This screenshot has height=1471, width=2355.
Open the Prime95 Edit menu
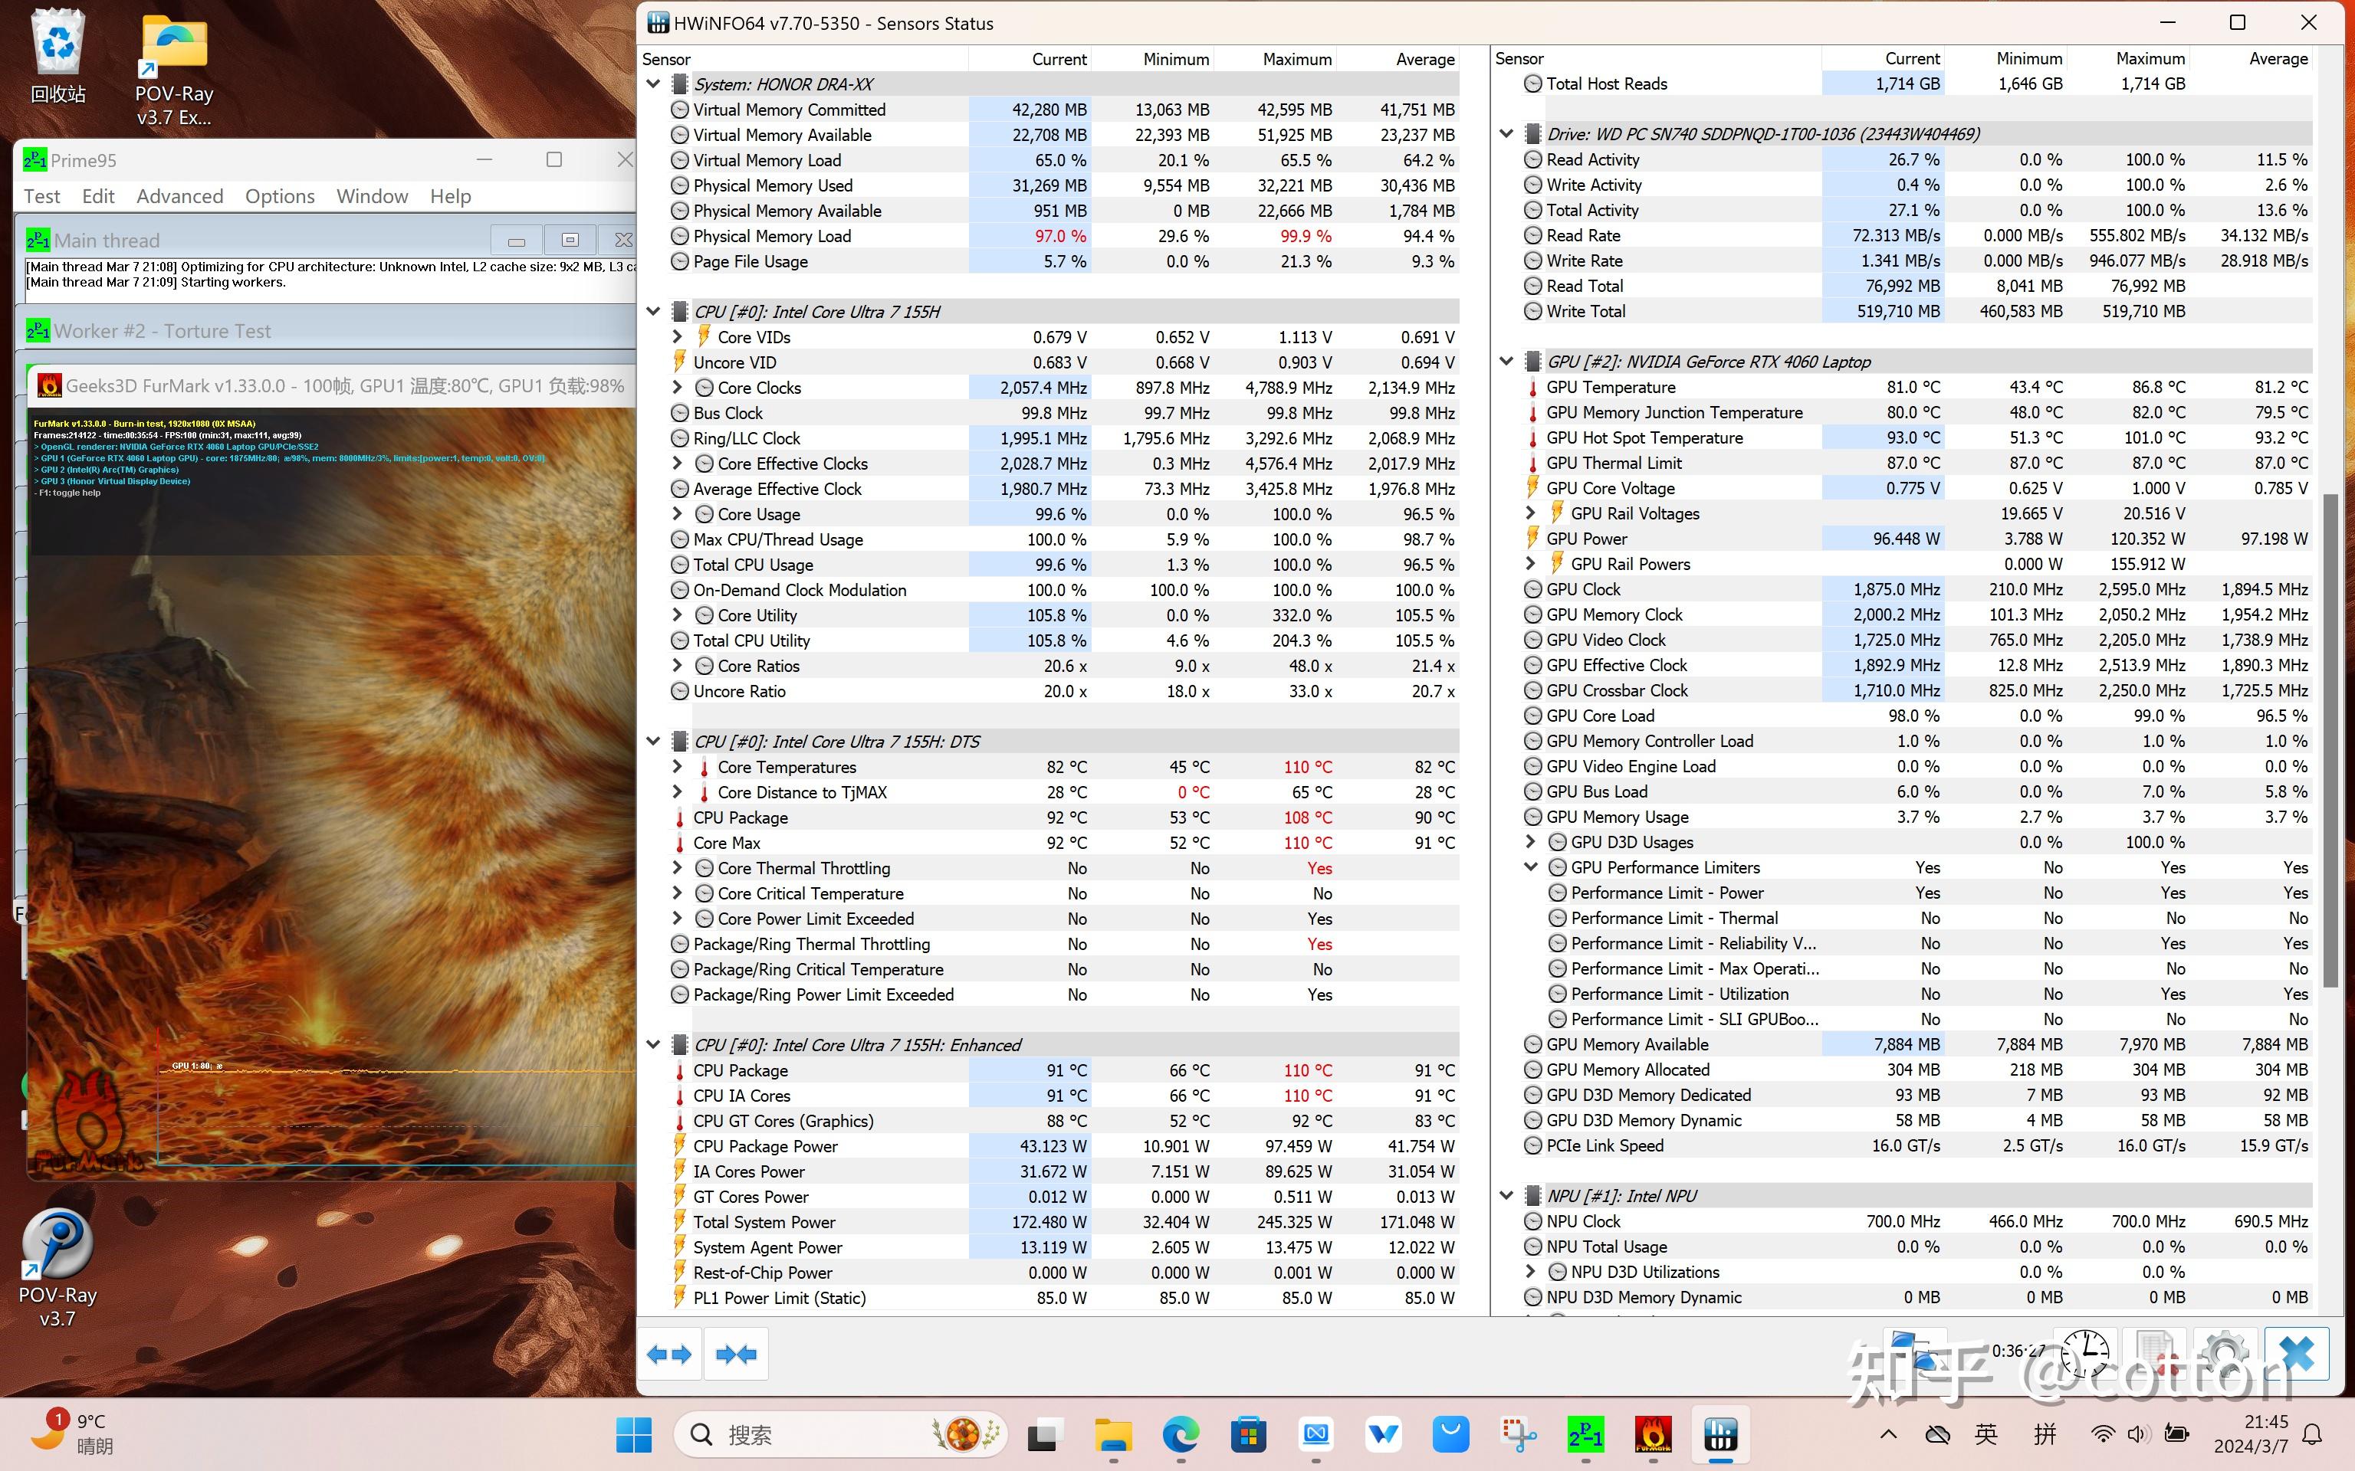point(98,197)
